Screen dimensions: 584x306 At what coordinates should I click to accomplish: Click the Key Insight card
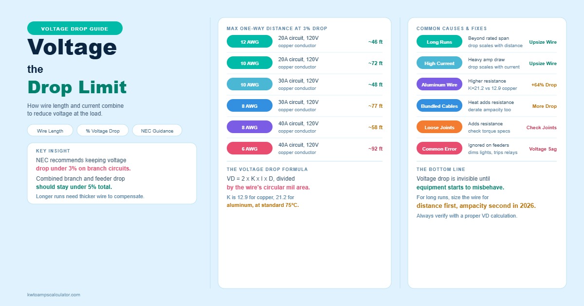(x=112, y=173)
